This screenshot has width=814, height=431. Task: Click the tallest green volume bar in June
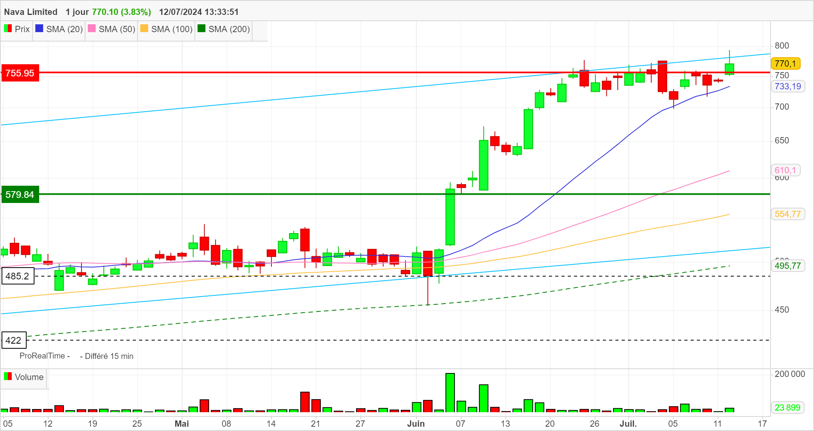(x=450, y=393)
